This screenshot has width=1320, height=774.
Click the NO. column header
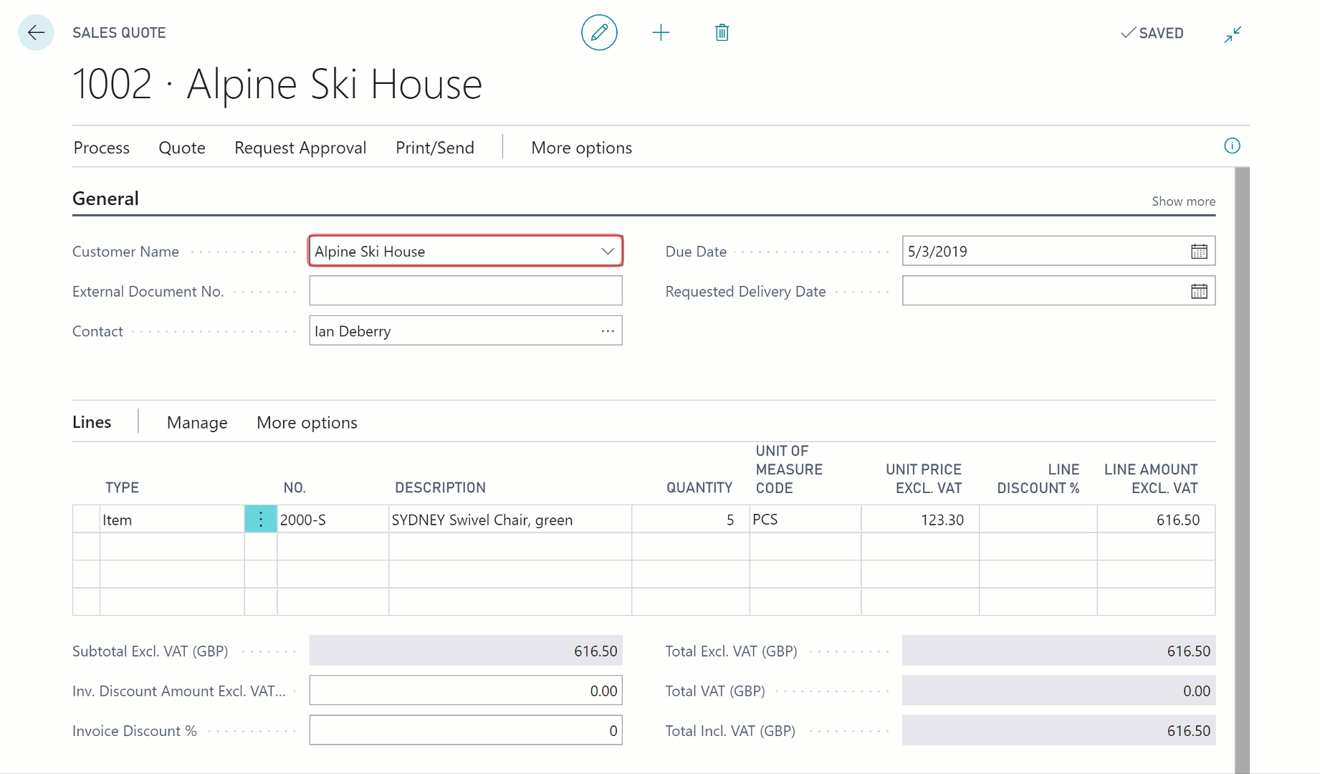coord(295,488)
